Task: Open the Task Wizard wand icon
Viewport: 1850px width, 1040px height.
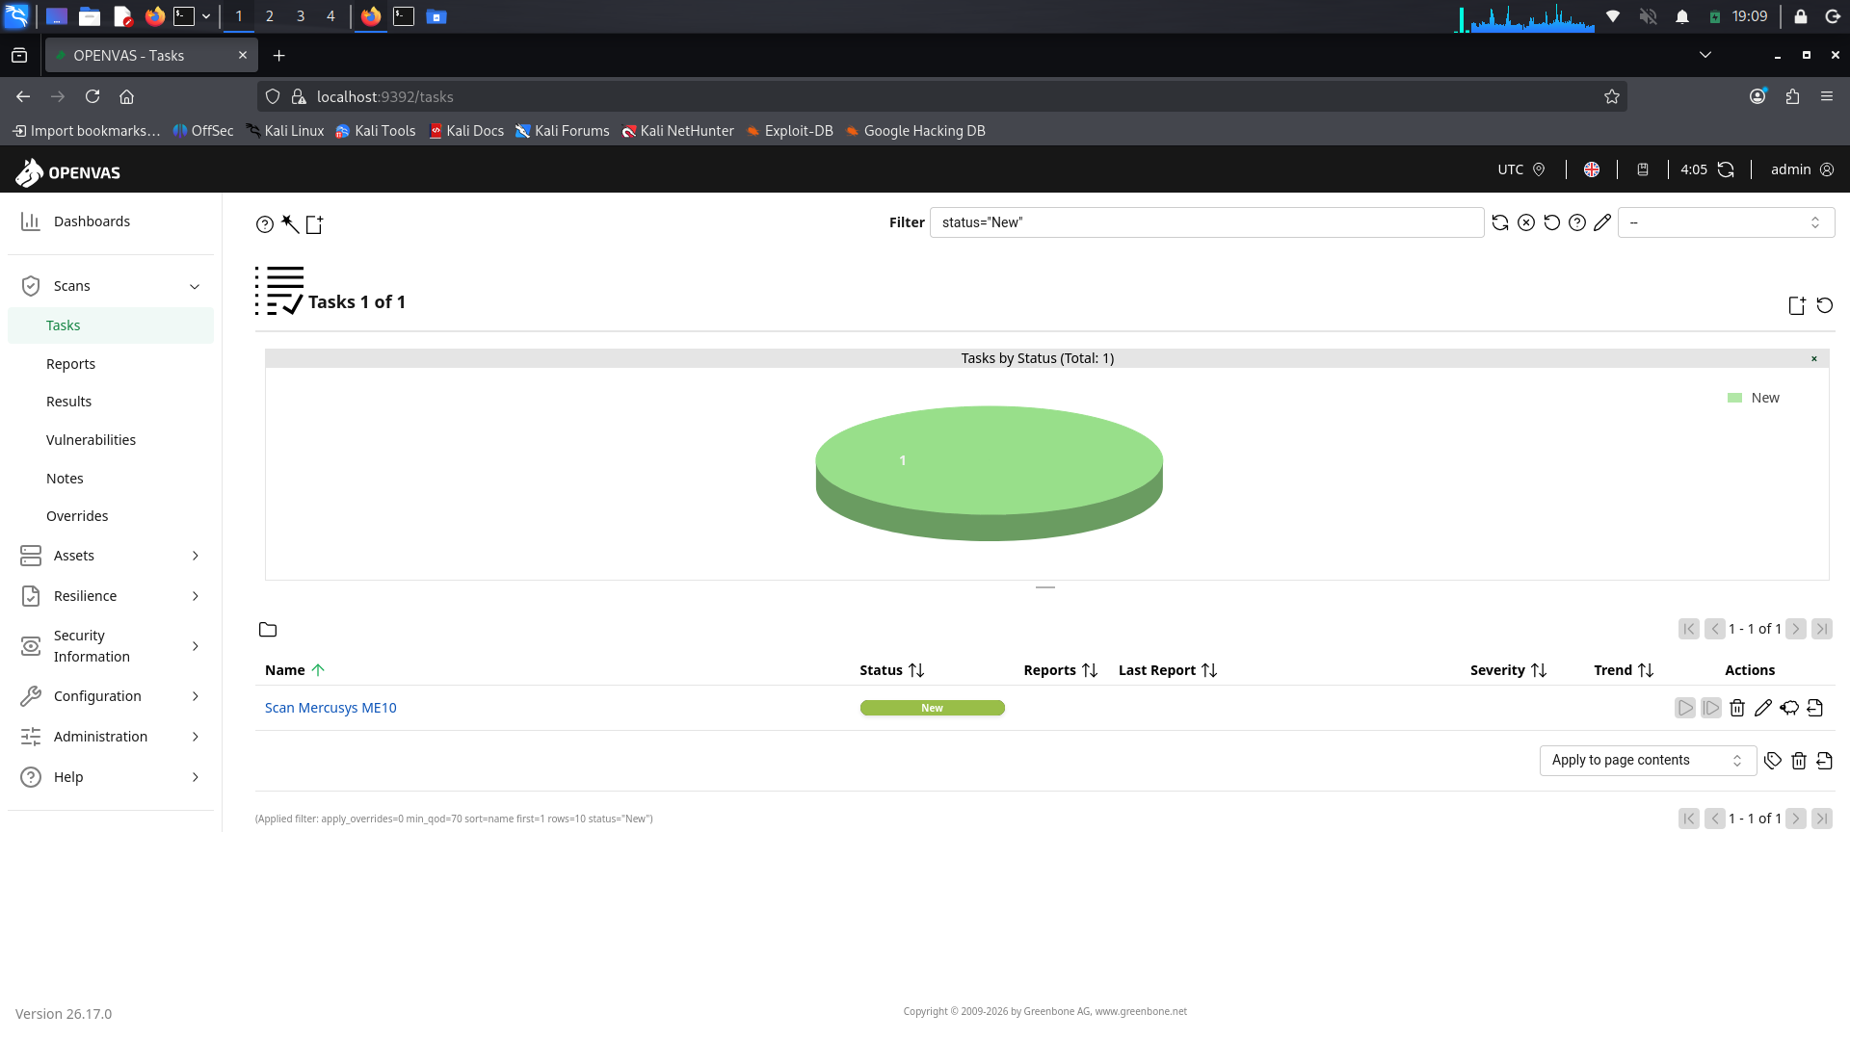Action: click(x=289, y=224)
